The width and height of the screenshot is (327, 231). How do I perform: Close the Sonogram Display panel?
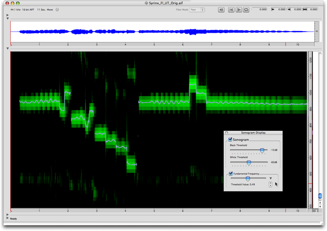[227, 133]
